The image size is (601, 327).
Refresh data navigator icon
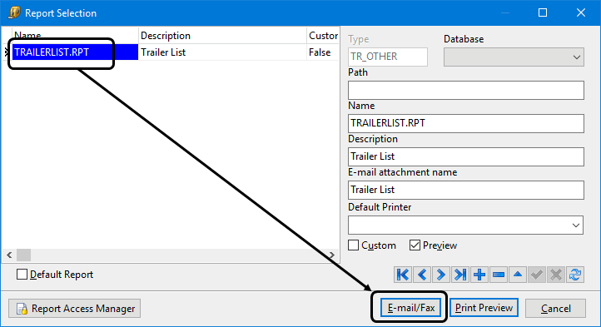click(575, 275)
